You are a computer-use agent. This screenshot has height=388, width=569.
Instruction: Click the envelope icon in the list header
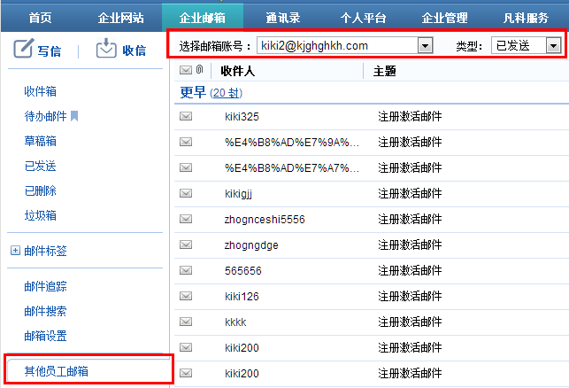186,71
